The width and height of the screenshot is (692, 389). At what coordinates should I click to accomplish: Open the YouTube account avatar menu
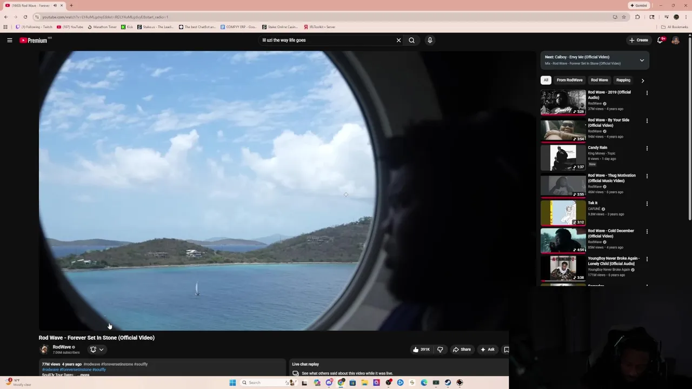point(675,40)
